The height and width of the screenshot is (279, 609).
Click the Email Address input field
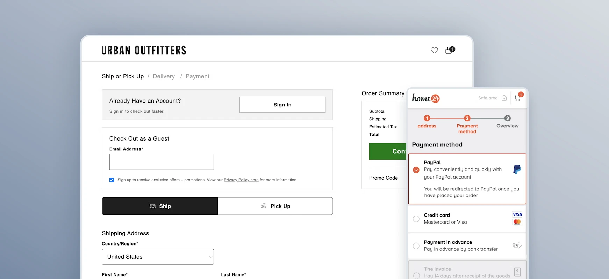click(x=162, y=162)
